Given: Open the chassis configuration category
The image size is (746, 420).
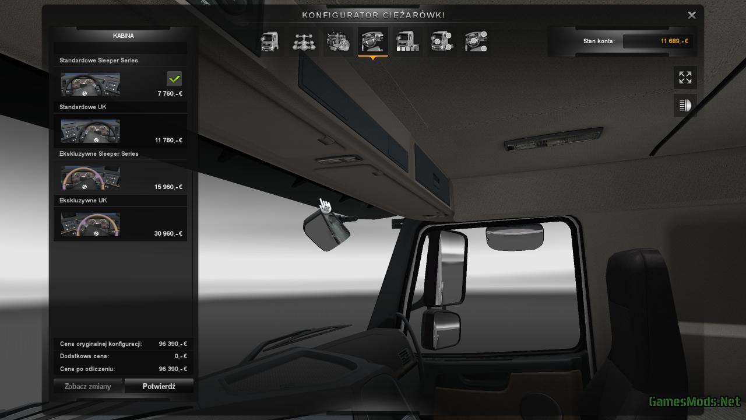Looking at the screenshot, I should pos(304,42).
